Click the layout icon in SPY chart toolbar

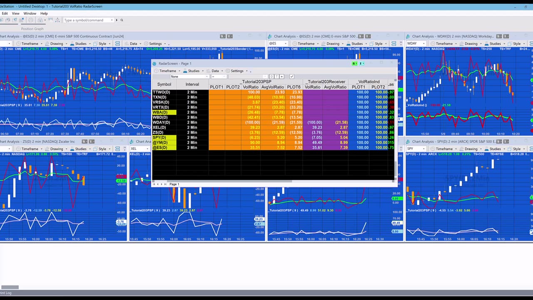pyautogui.click(x=532, y=149)
